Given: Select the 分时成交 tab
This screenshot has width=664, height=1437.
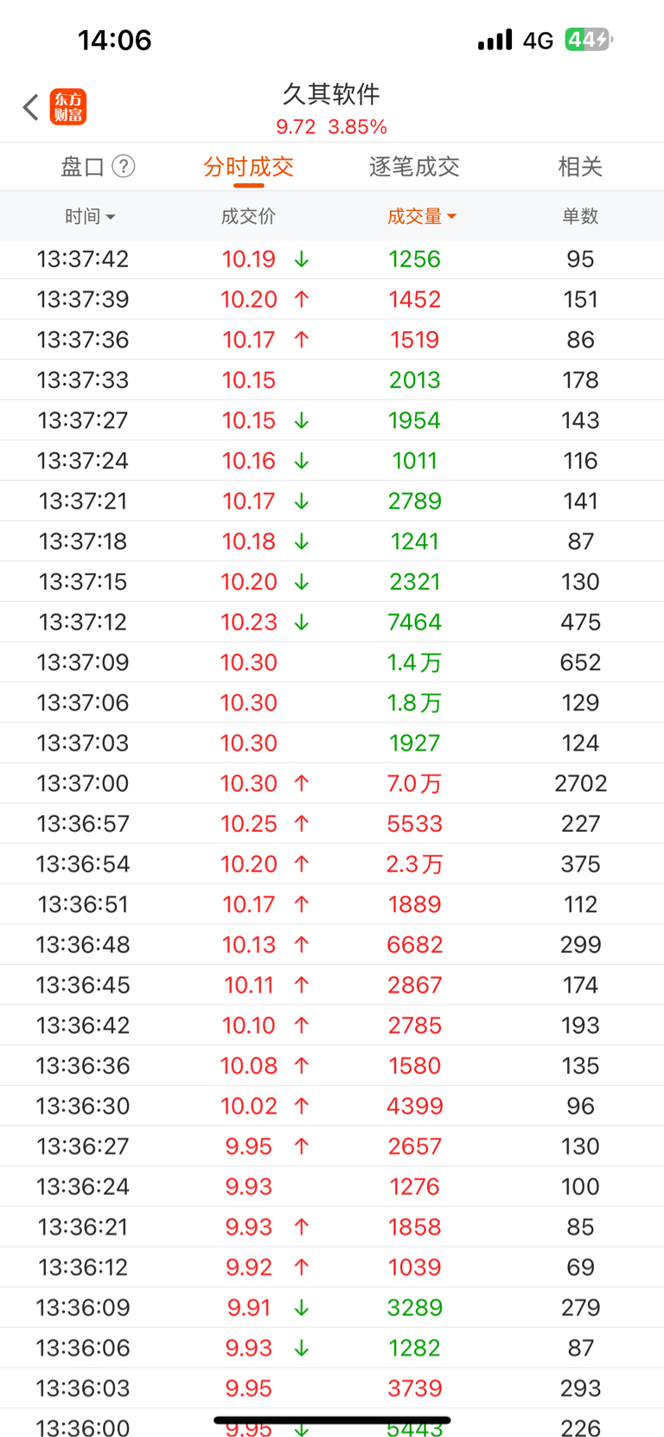Looking at the screenshot, I should click(248, 167).
